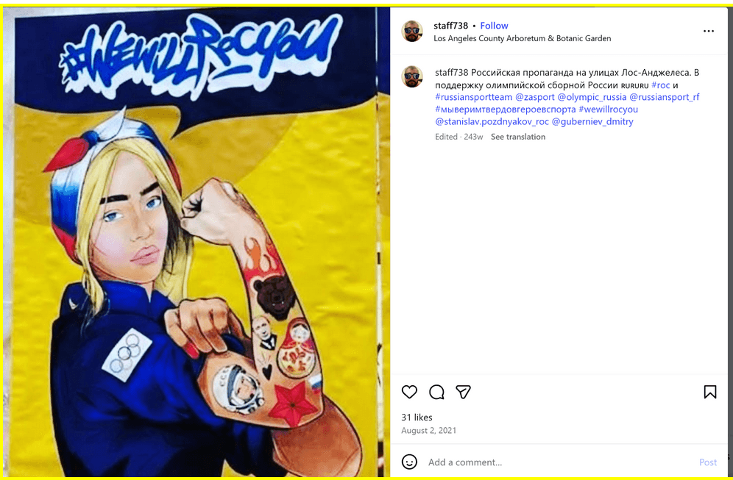Open Los Angeles County Arboretum location link
This screenshot has width=733, height=480.
coord(522,38)
